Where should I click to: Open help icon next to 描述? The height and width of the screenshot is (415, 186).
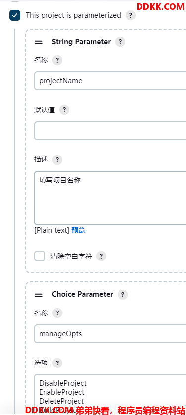[x=57, y=160]
